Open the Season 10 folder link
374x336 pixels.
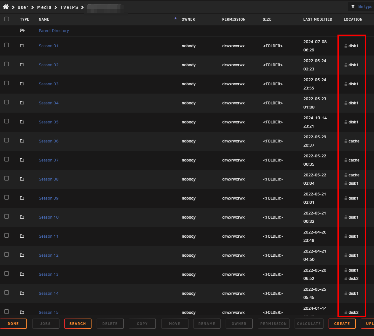click(x=49, y=217)
